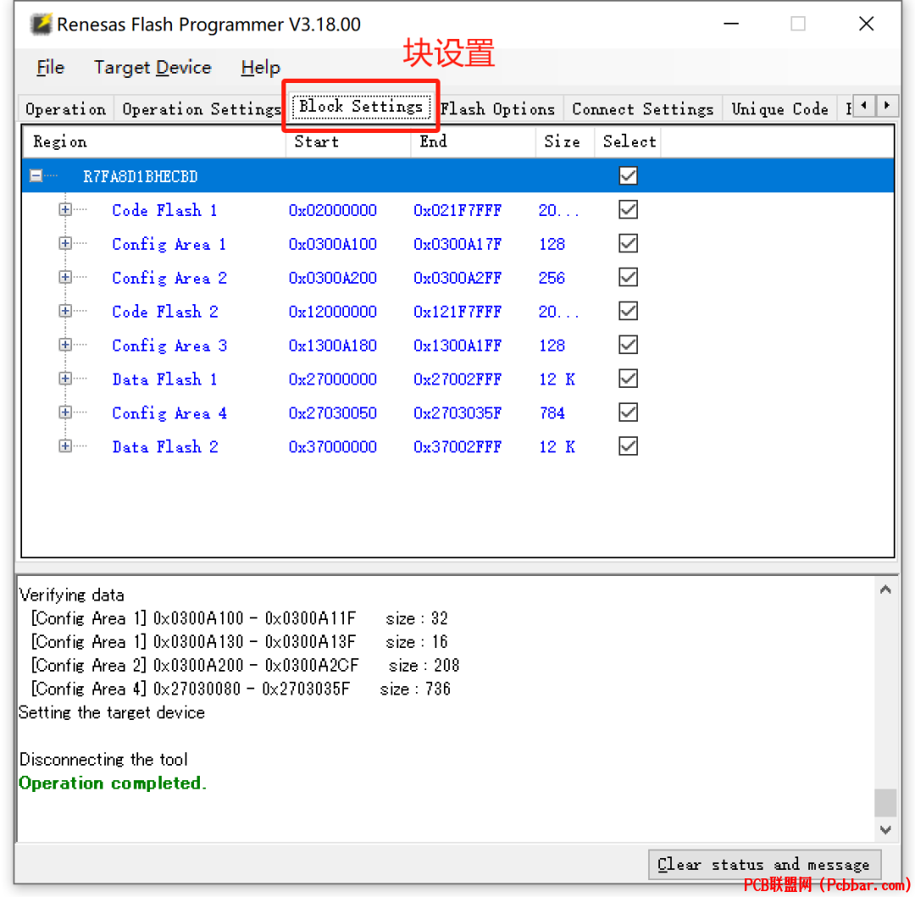
Task: Expand the Config Area 1 region
Action: [x=65, y=243]
